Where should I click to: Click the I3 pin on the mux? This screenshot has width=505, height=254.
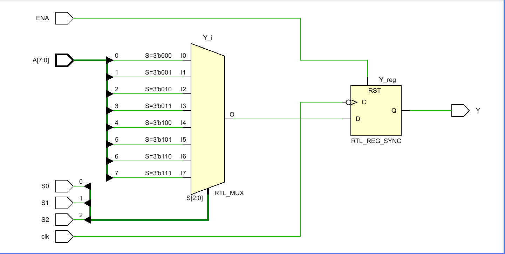[183, 106]
